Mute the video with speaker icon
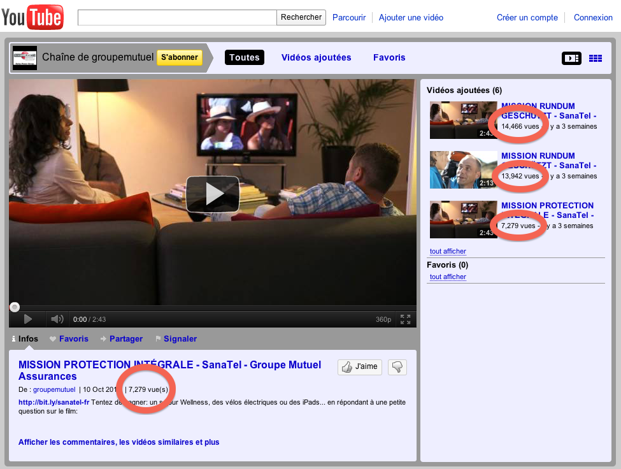Viewport: 621px width, 469px height. click(x=57, y=319)
